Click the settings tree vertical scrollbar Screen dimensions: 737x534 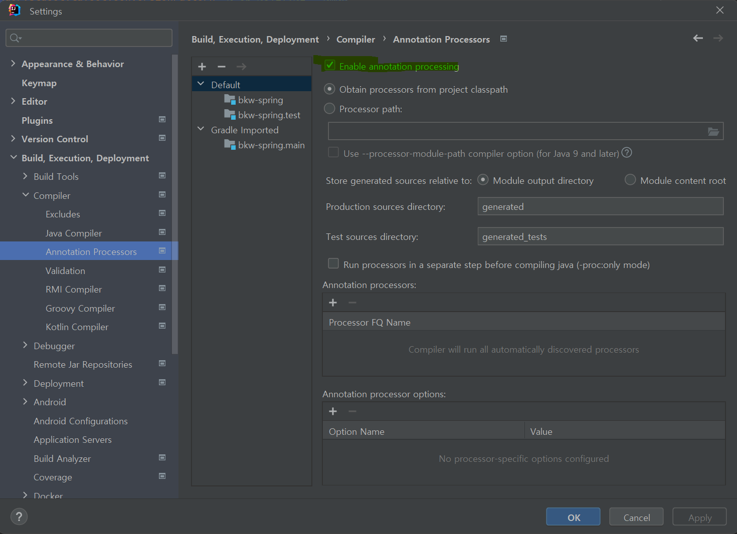(175, 204)
